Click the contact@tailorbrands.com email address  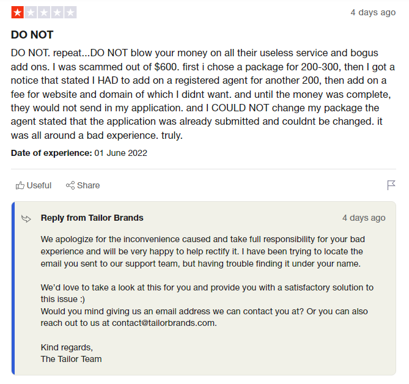click(164, 323)
